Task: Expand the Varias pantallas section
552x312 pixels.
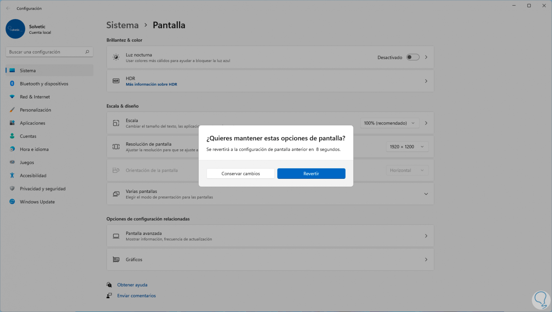Action: coord(426,194)
